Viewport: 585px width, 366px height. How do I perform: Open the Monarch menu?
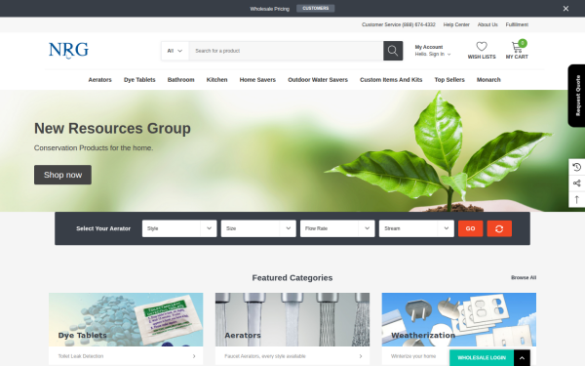click(488, 80)
